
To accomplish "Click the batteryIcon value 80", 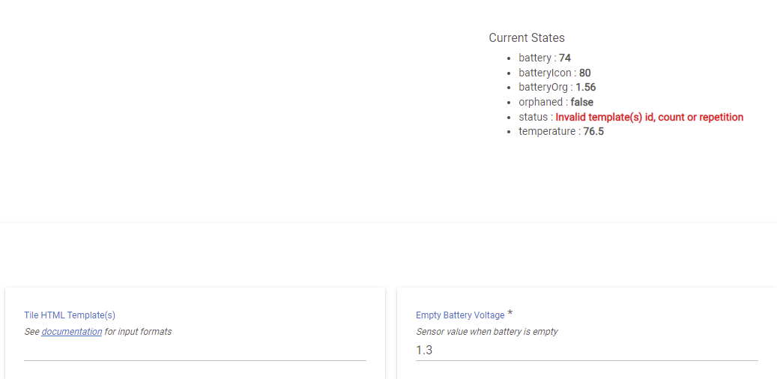I will [584, 73].
